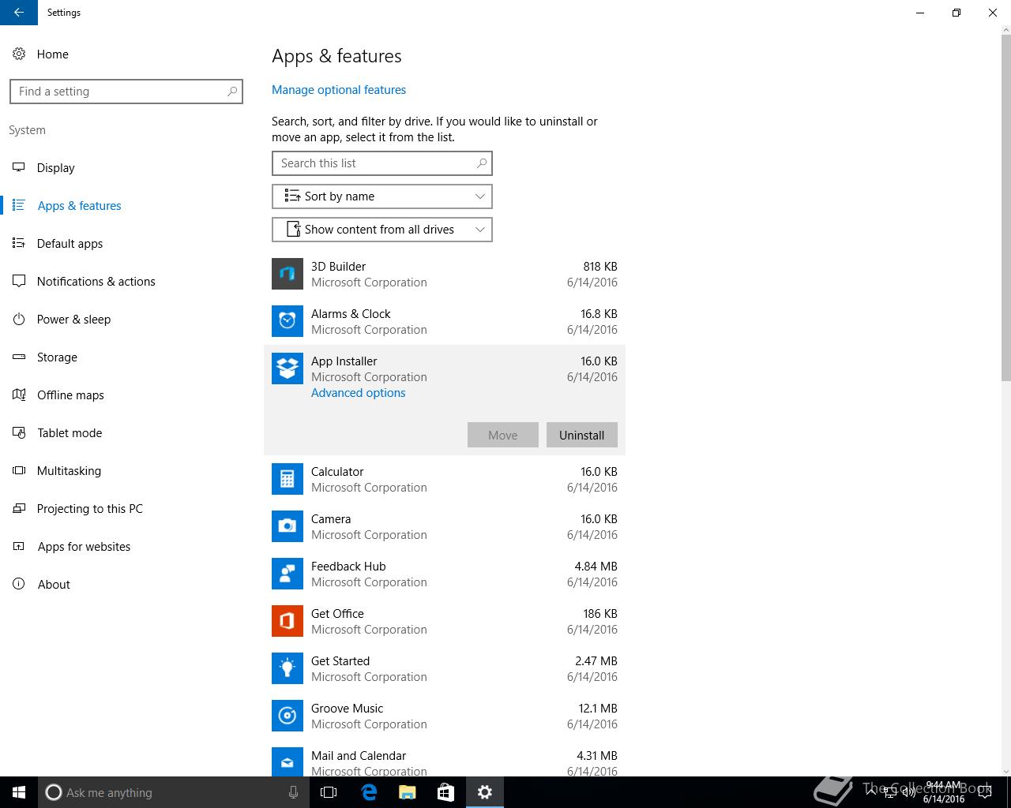Click the 4.84 MB size value
Screen dimensions: 1011x808
596,567
